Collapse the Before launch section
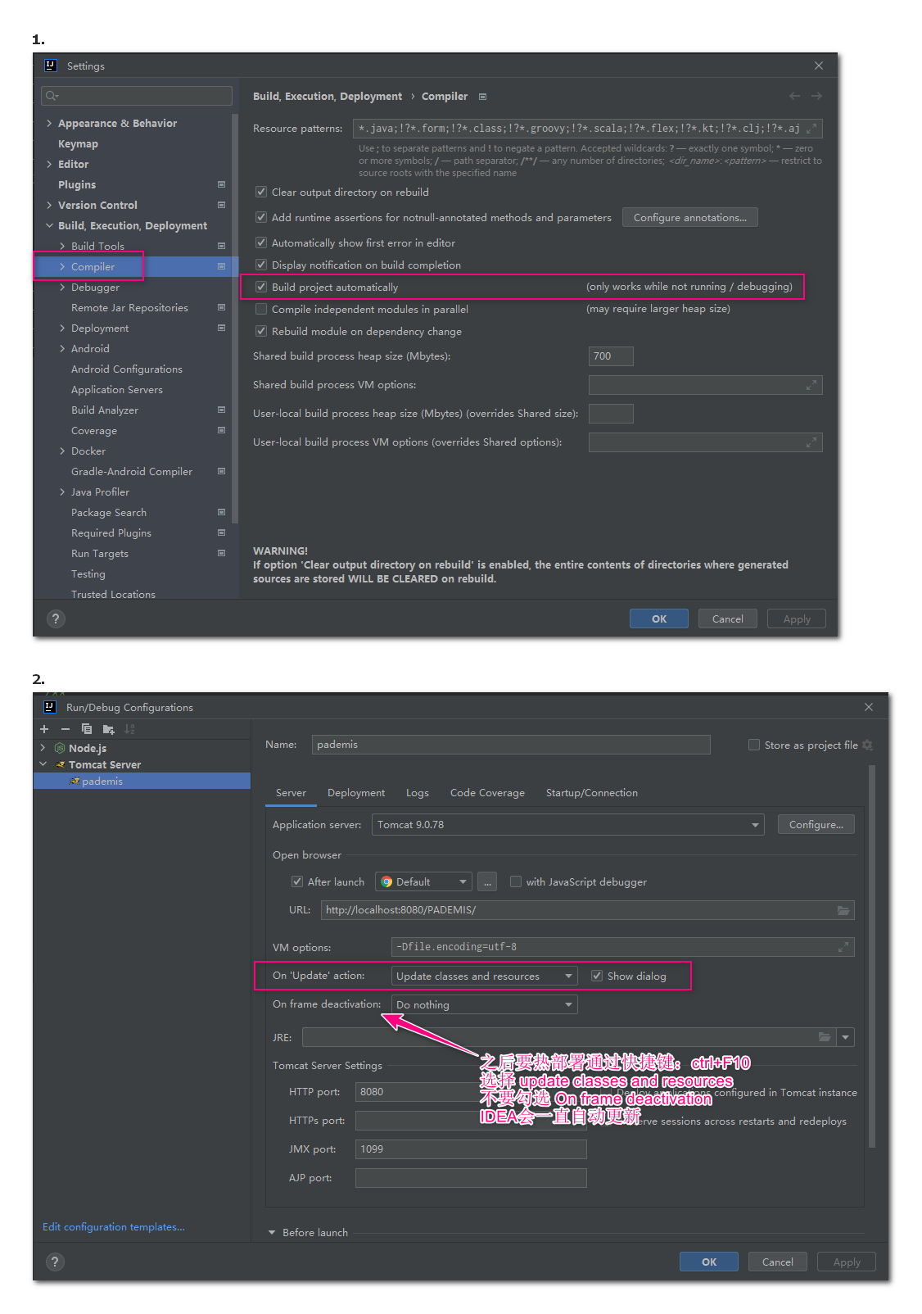The width and height of the screenshot is (922, 1314). click(272, 1232)
